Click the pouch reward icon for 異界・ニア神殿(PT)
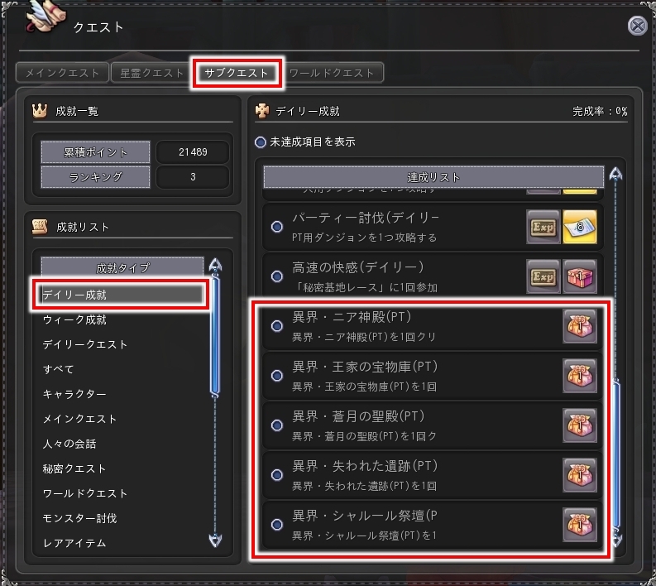This screenshot has width=656, height=586. point(580,326)
